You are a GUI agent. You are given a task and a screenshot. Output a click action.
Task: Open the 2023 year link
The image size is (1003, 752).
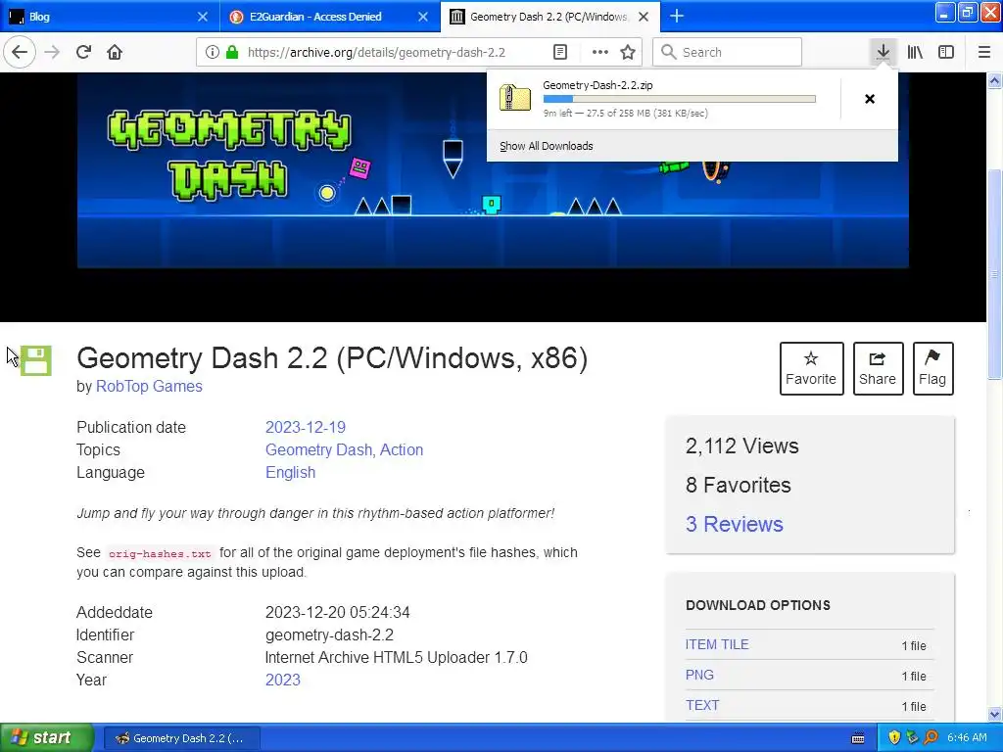(283, 680)
